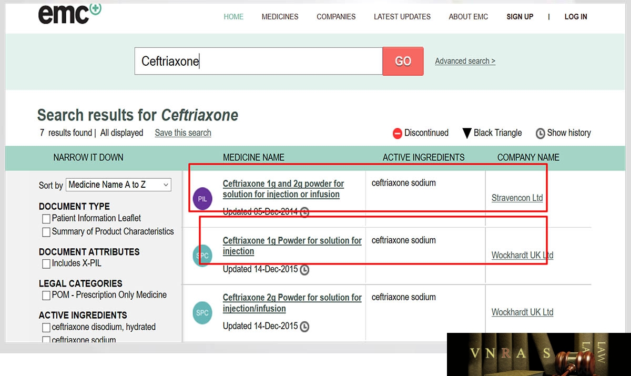Open the Sort by dropdown
Viewport: 631px width, 376px height.
click(x=118, y=185)
